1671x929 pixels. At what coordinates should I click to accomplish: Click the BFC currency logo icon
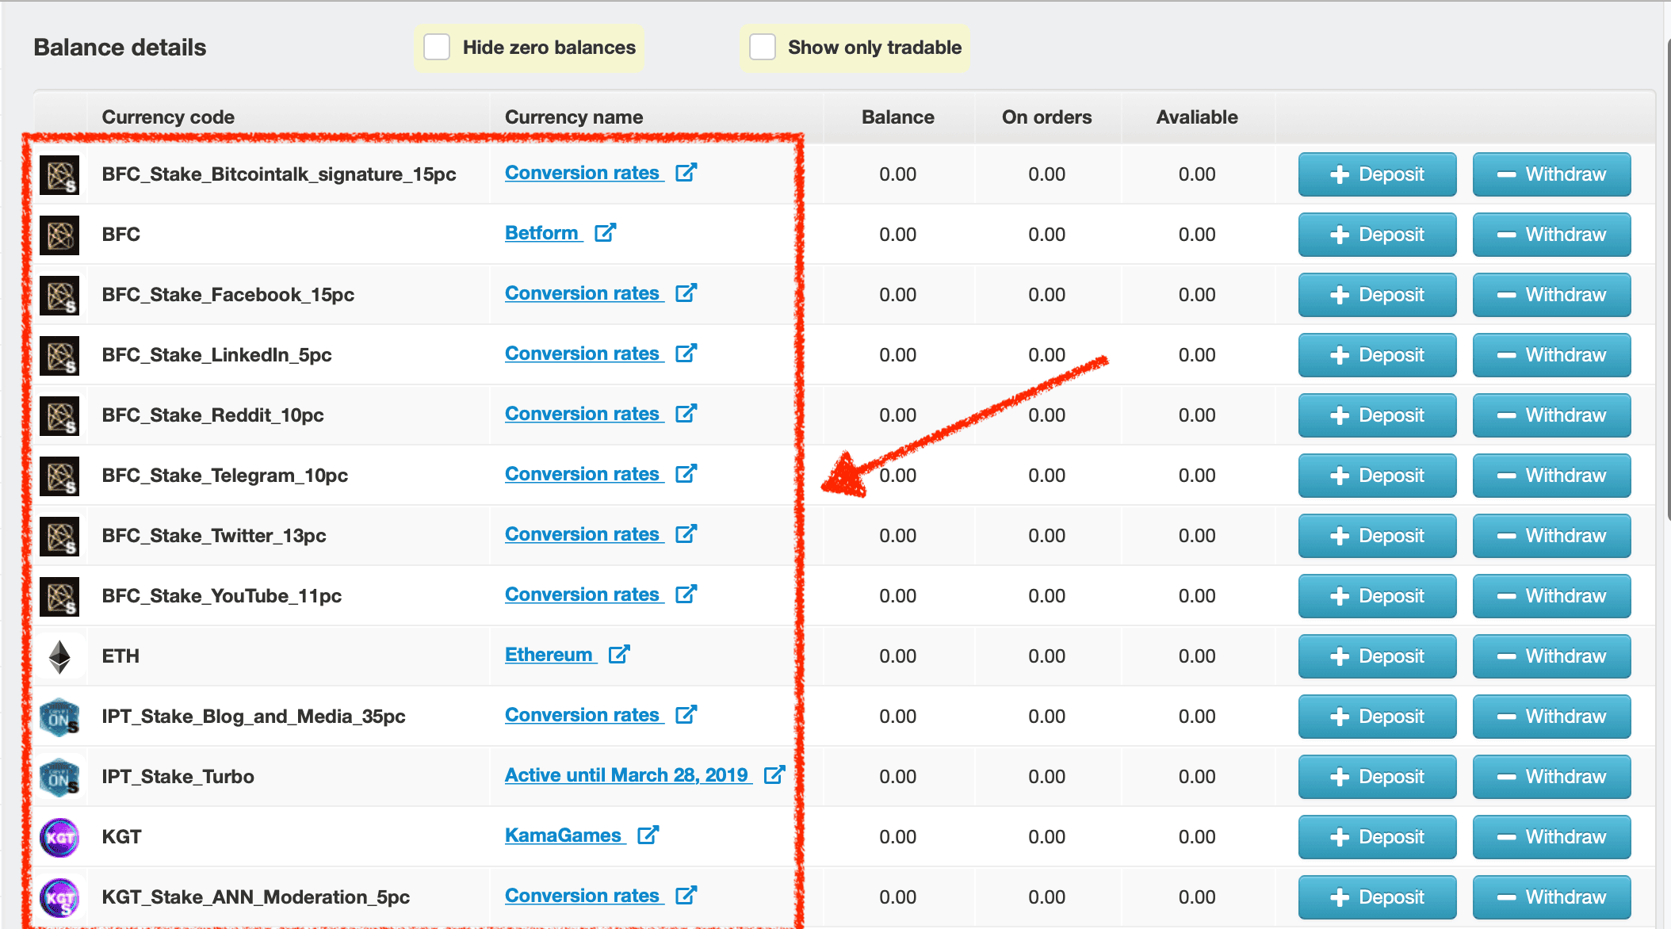click(x=59, y=235)
